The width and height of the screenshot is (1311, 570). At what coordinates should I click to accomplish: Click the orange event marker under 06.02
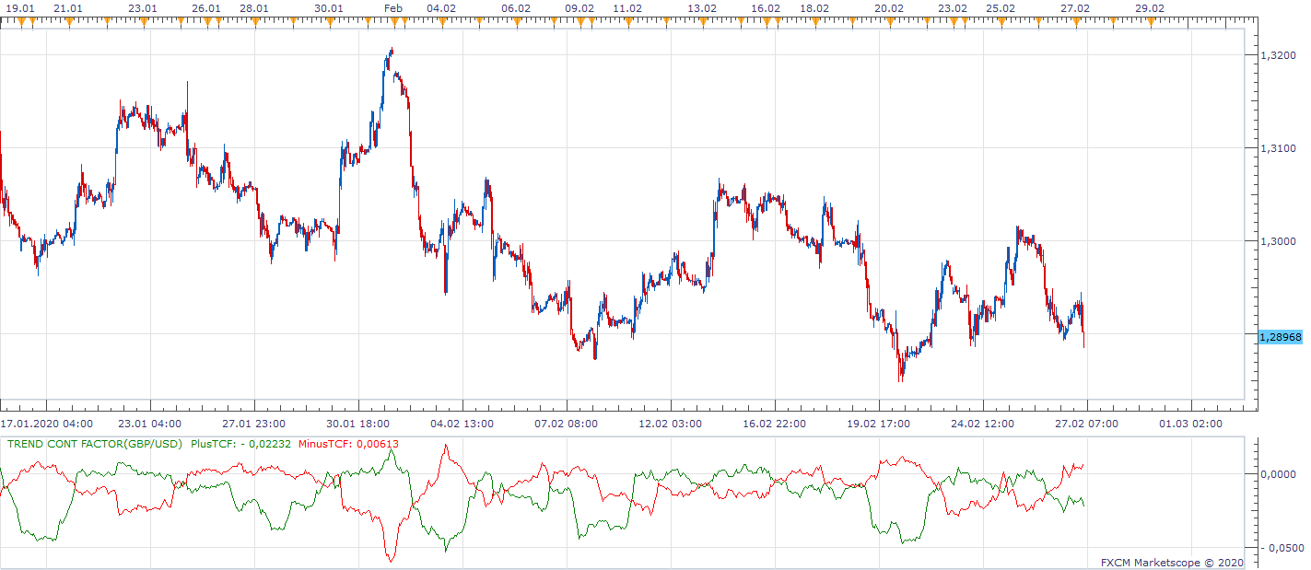click(x=516, y=23)
